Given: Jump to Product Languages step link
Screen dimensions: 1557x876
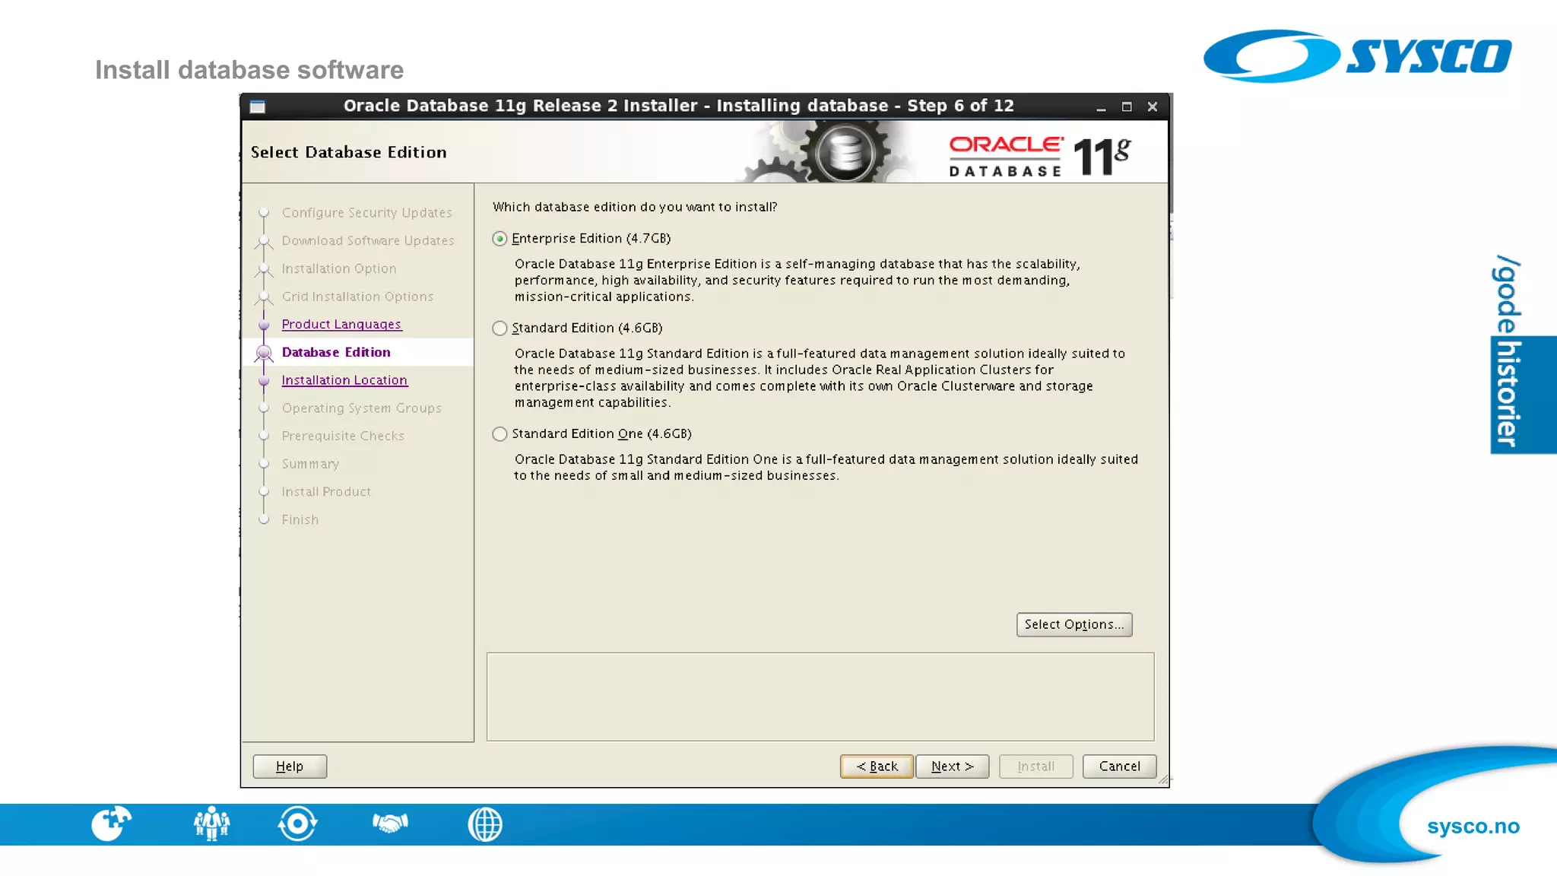Looking at the screenshot, I should (x=341, y=325).
